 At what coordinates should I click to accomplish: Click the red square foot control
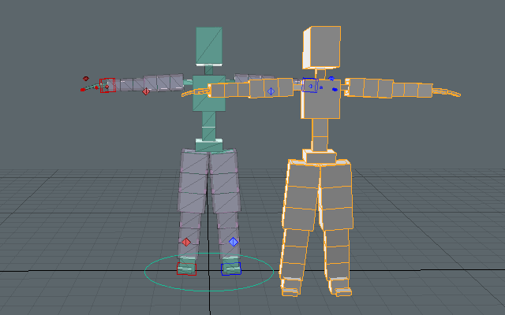[186, 269]
